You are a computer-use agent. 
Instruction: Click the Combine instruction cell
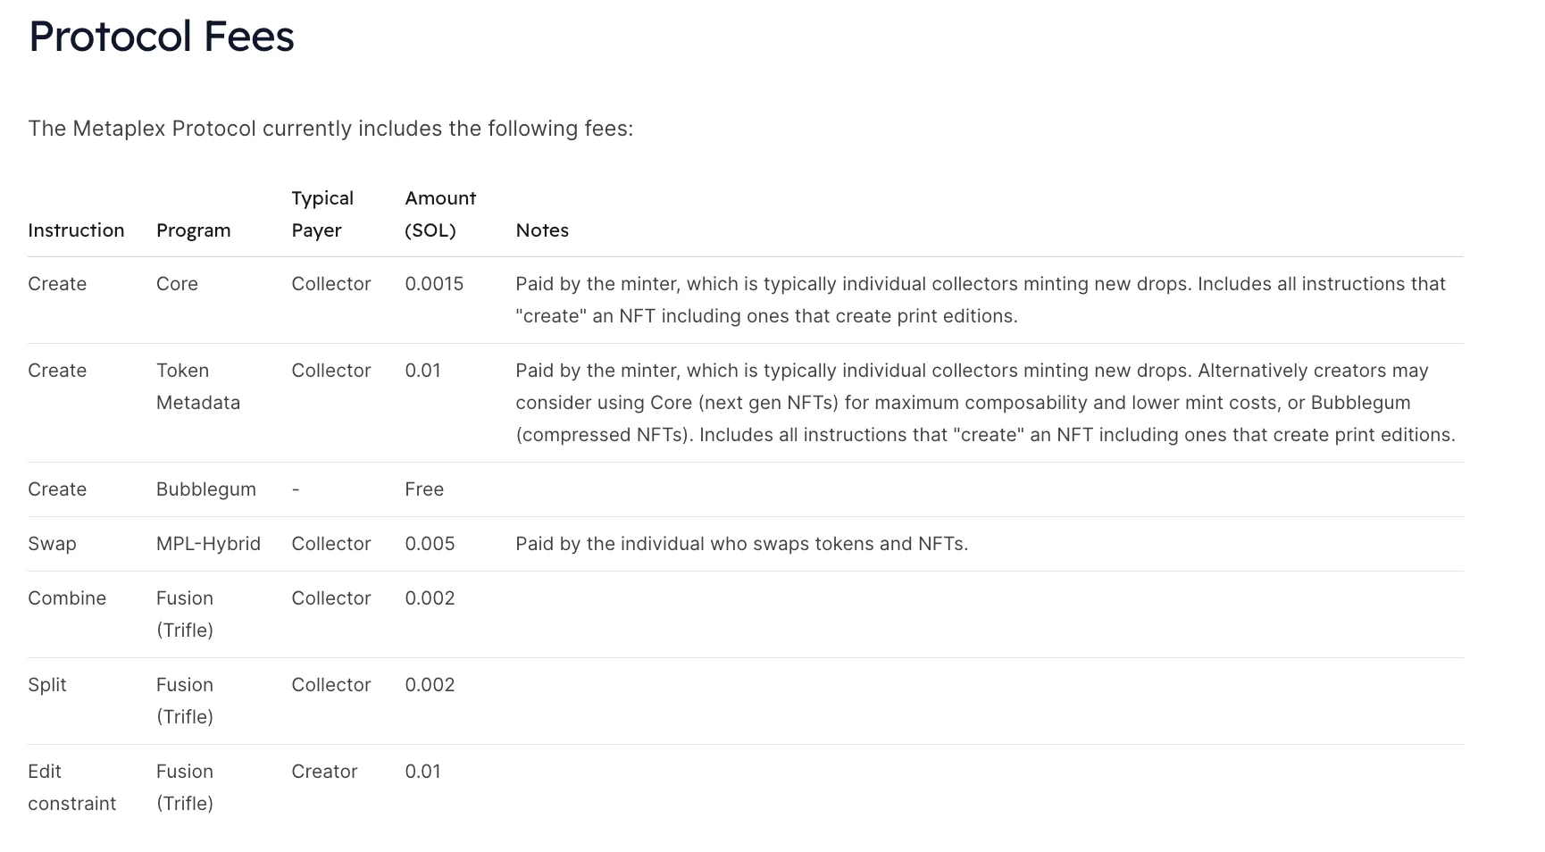pos(67,598)
